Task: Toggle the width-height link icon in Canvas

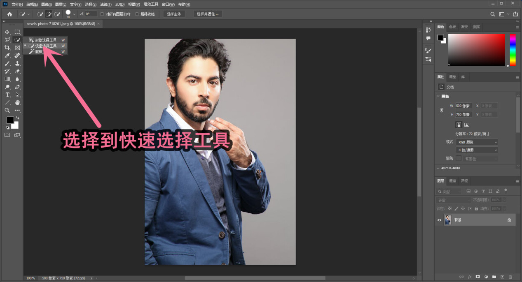Action: point(442,110)
